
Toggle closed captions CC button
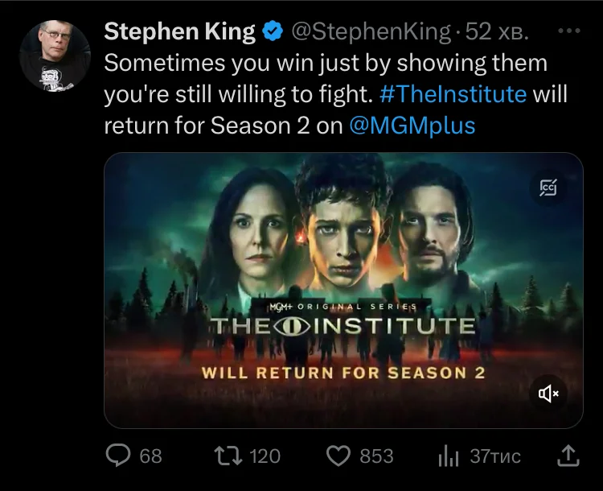click(x=548, y=188)
